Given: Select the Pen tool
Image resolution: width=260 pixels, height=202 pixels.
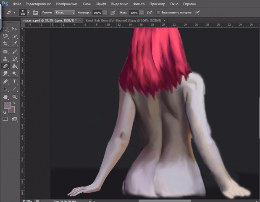Looking at the screenshot, I should point(5,82).
